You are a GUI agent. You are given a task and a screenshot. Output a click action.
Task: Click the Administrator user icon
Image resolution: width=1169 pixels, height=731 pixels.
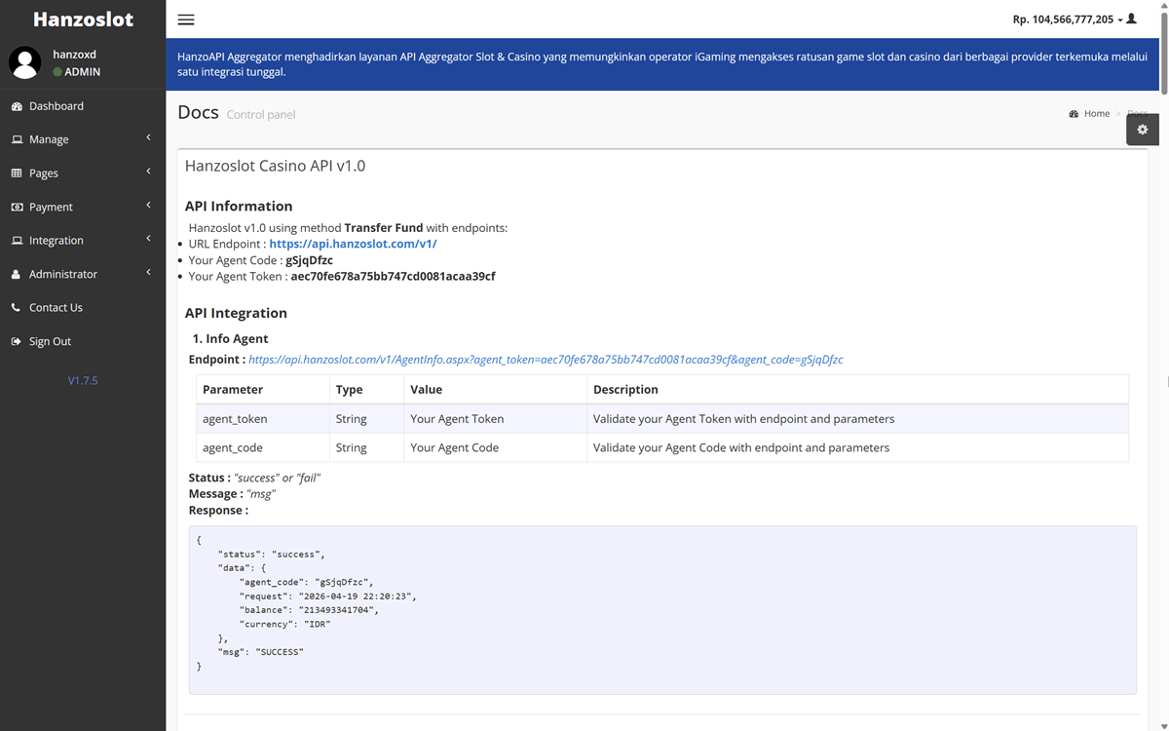tap(16, 274)
